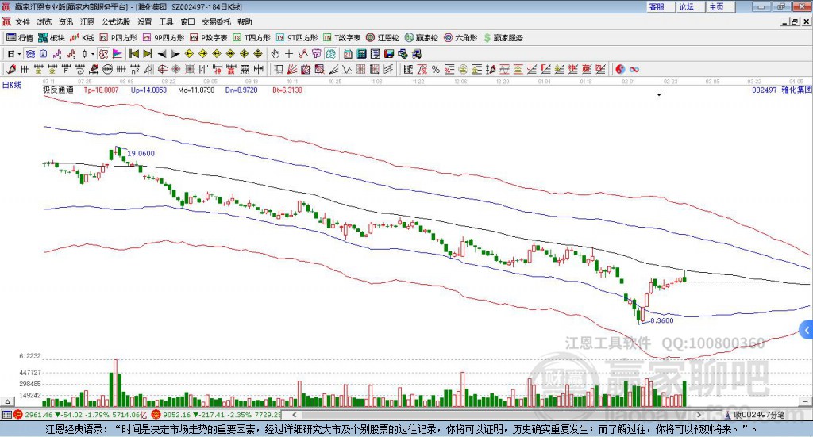Open the 江恩 menu

87,21
